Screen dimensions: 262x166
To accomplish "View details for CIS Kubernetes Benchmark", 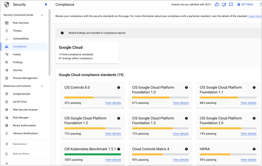I will (x=113, y=160).
